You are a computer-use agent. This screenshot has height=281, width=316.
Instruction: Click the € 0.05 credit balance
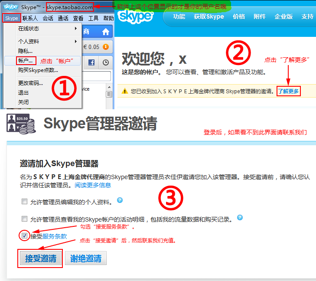(91, 47)
